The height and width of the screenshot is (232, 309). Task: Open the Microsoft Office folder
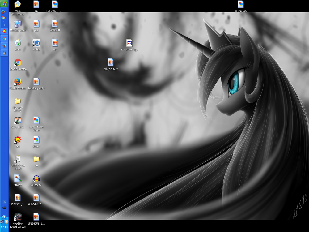[18, 101]
